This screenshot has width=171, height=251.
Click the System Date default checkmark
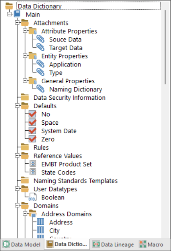pyautogui.click(x=32, y=131)
